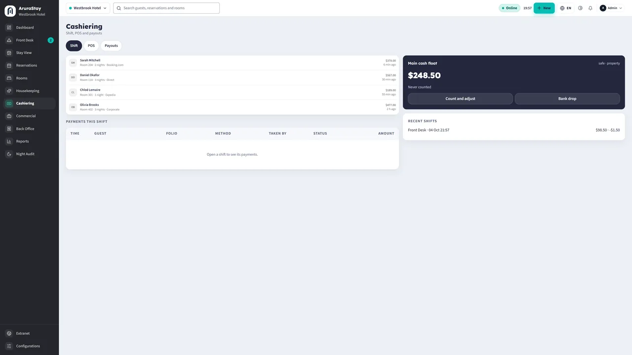
Task: Click the AruraStay logo
Action: 10,11
